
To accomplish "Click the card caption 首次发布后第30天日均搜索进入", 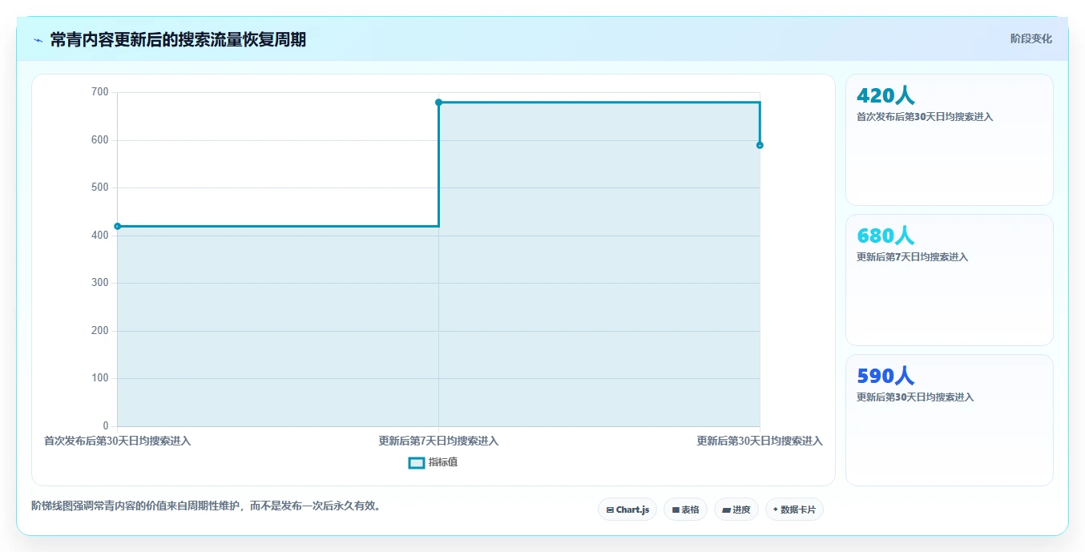I will pos(925,117).
